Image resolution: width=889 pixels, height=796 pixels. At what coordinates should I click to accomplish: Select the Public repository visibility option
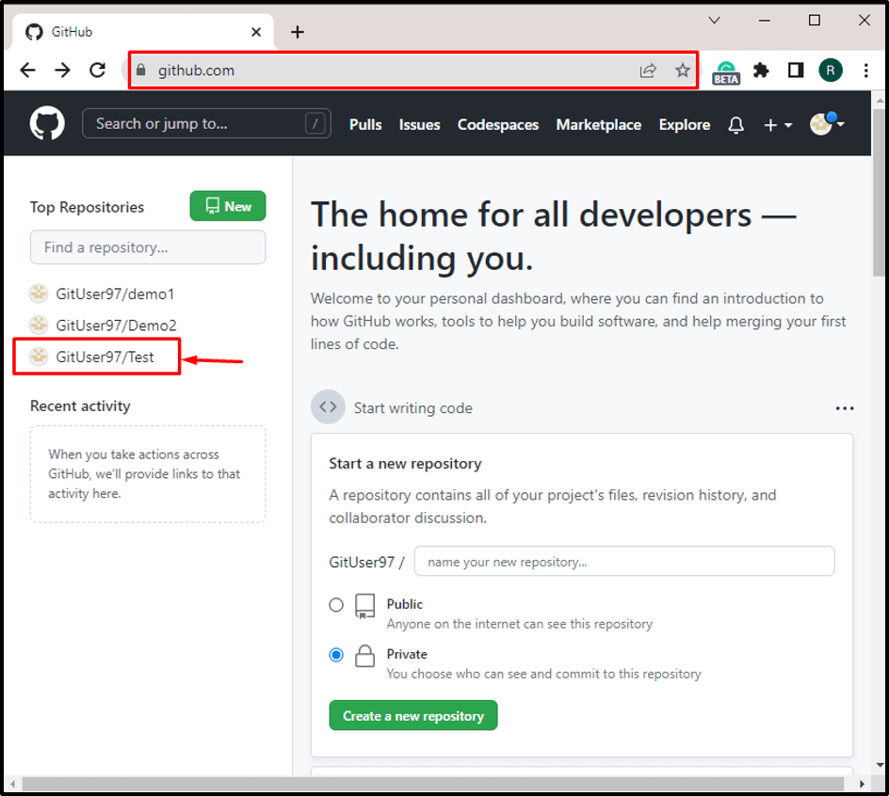pyautogui.click(x=336, y=605)
